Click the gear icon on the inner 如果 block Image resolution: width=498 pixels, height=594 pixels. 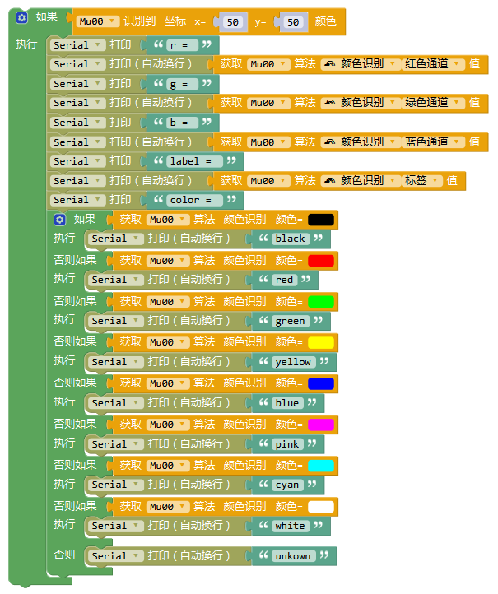(60, 220)
